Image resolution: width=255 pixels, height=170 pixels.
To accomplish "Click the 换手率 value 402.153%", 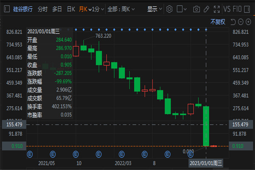I will 62,106.
